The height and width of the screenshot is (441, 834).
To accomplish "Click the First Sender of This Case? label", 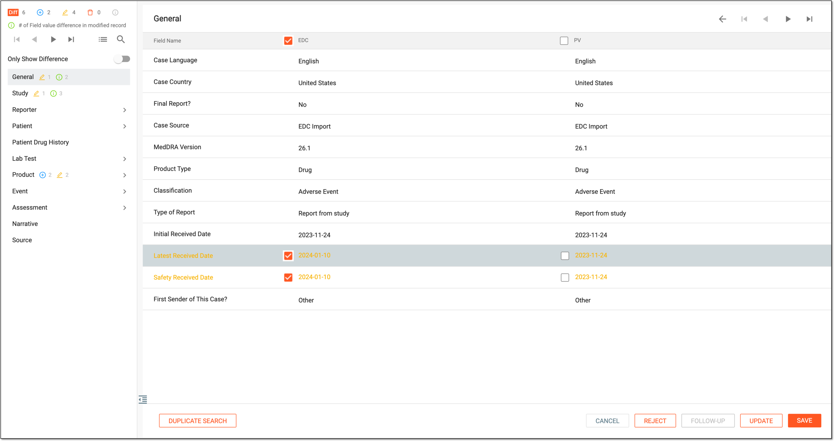I will 190,299.
